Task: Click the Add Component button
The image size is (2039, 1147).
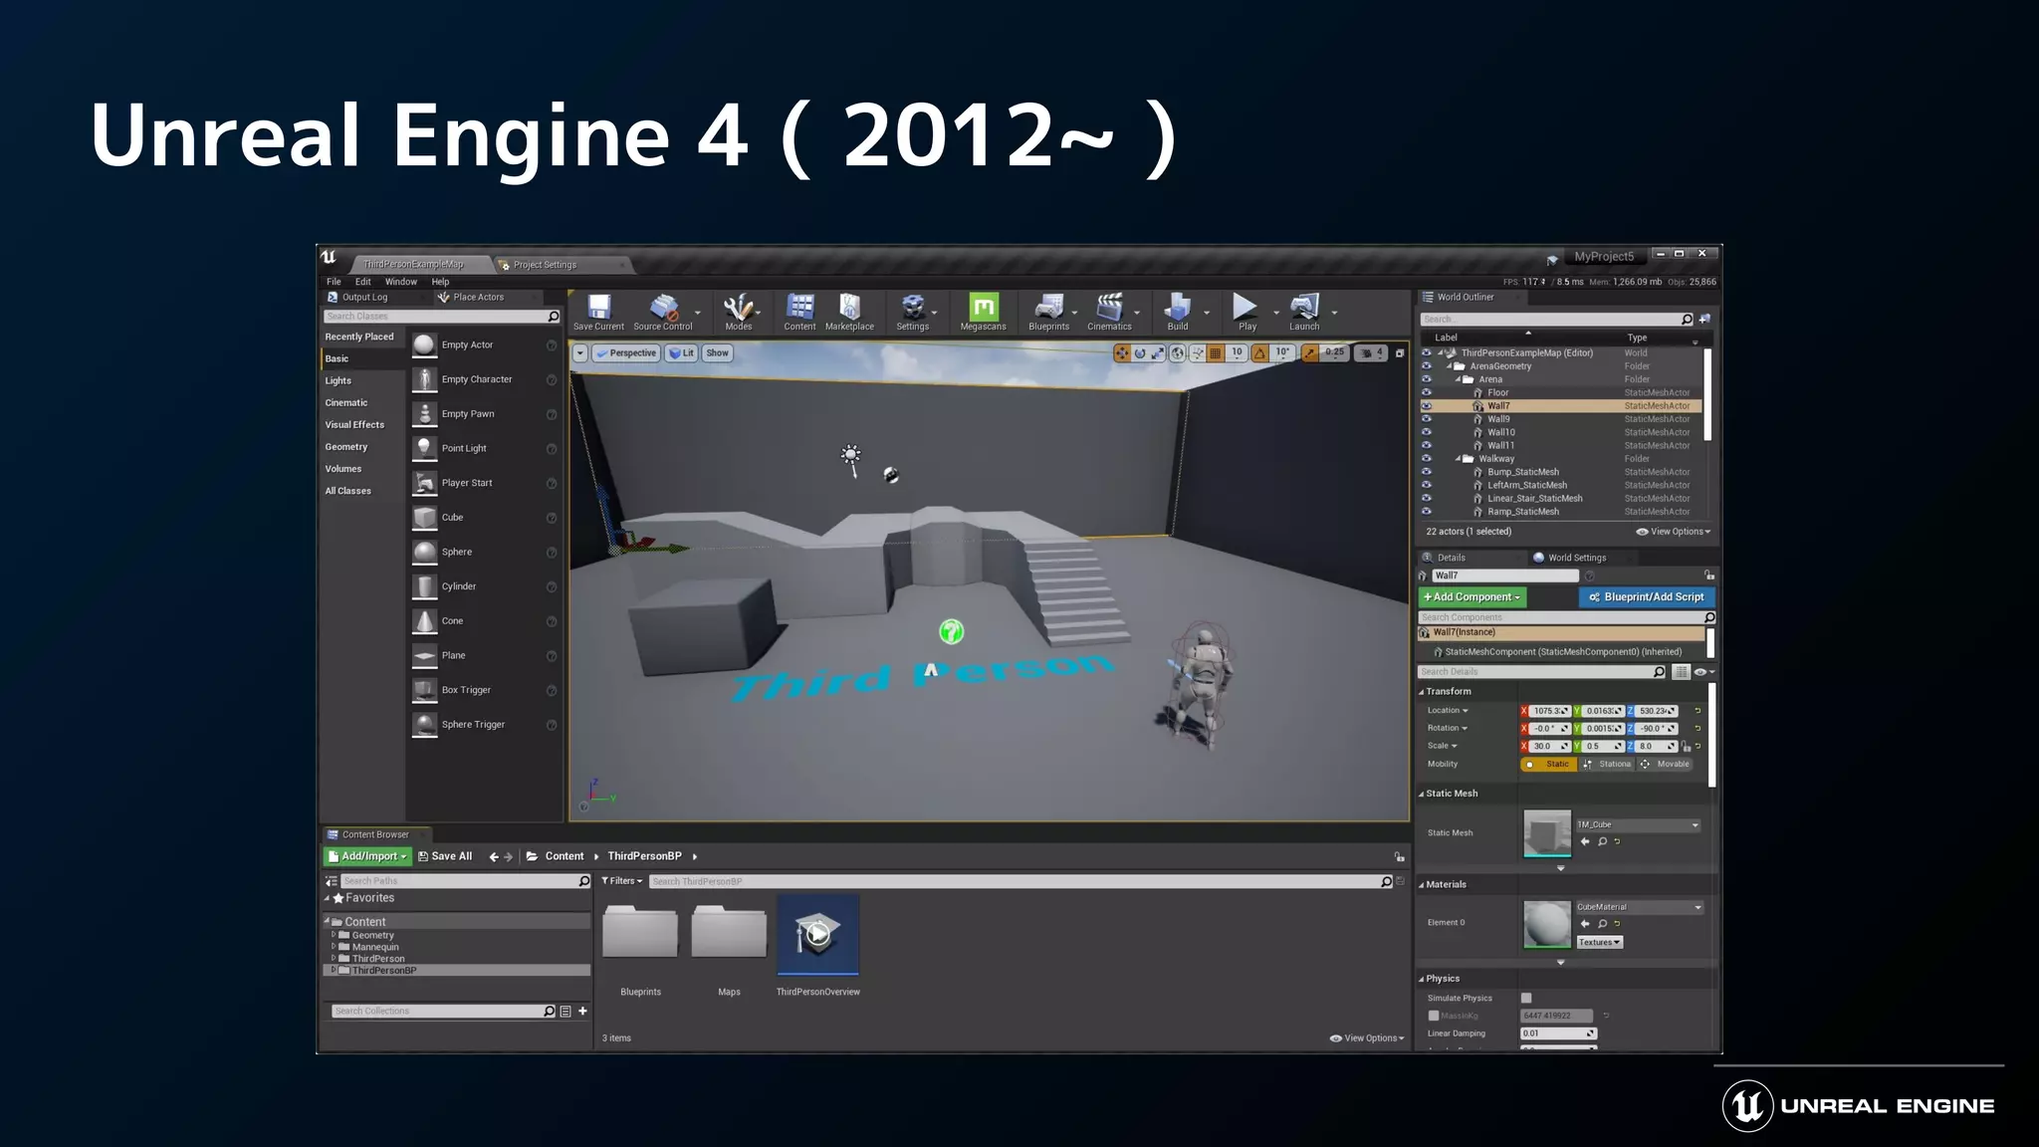Action: coord(1472,597)
